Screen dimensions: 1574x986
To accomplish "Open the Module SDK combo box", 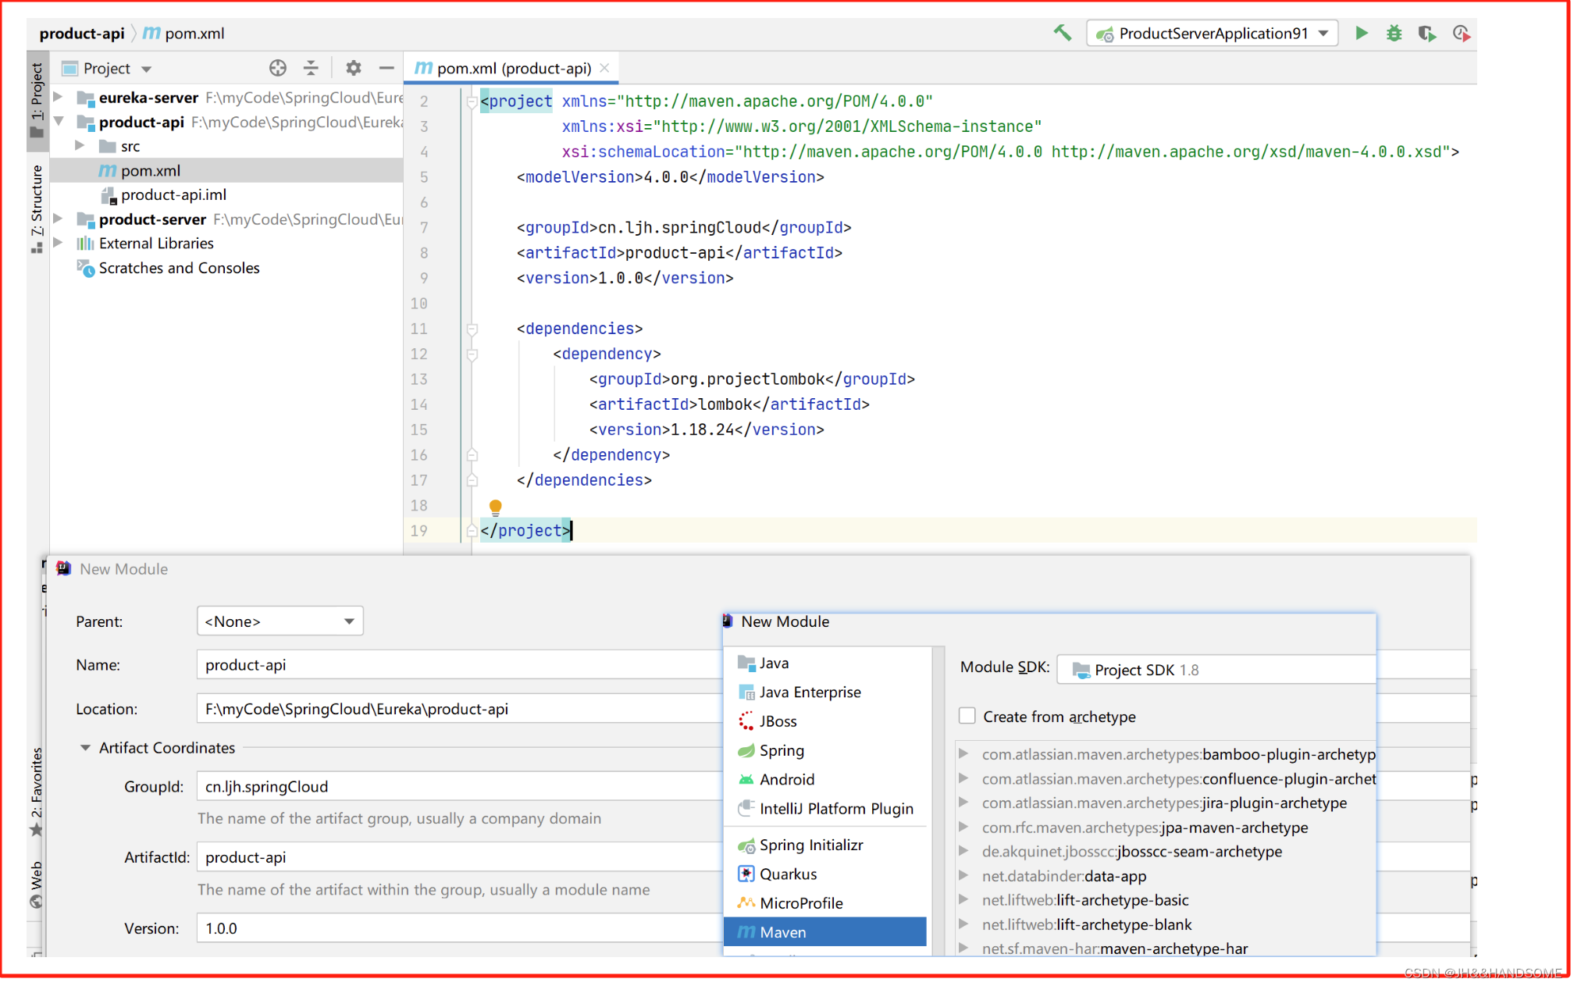I will 1216,670.
